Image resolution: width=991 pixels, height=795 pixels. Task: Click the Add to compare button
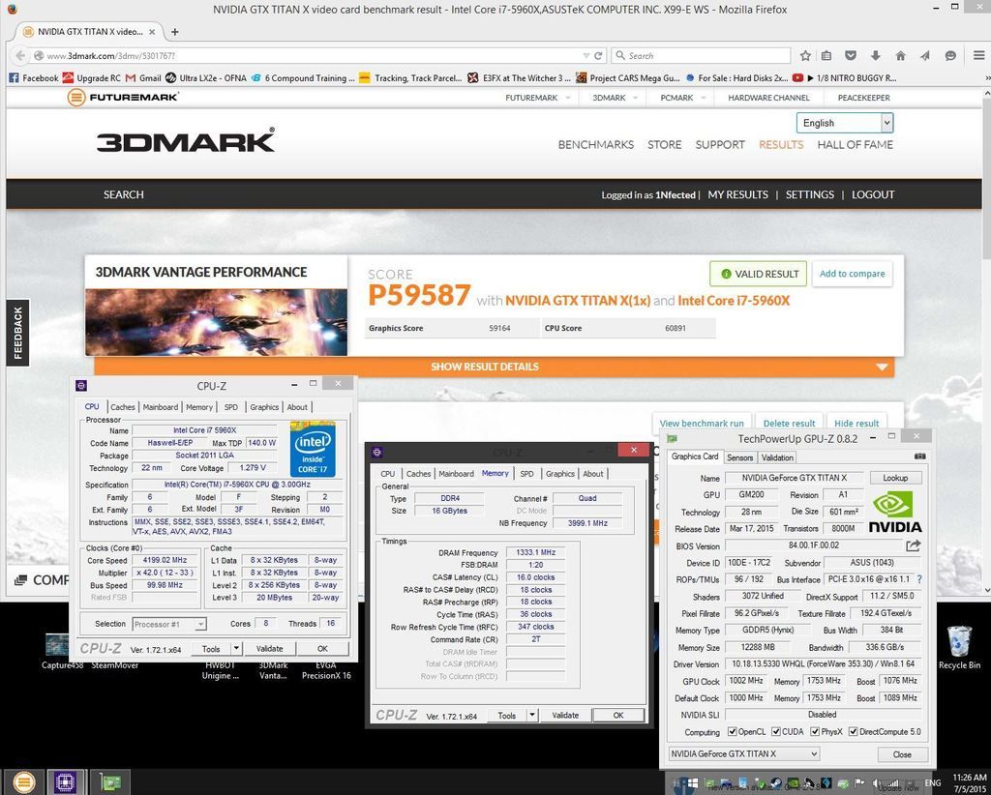tap(852, 274)
